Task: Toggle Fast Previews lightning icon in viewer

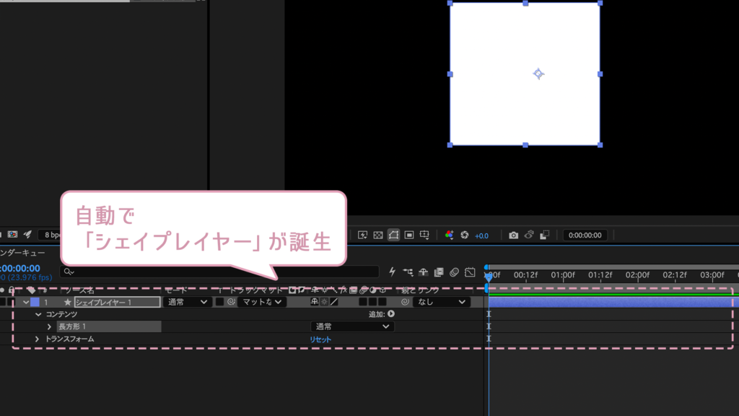Action: pos(362,235)
